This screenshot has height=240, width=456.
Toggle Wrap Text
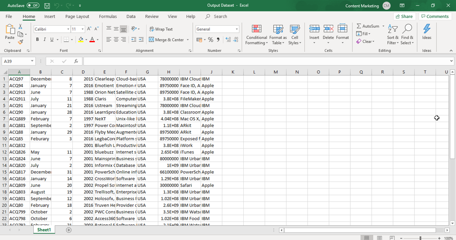pos(161,29)
